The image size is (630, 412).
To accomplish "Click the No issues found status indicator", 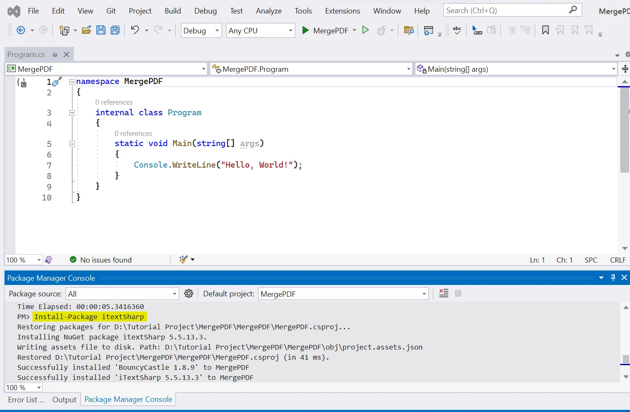I will (x=101, y=260).
